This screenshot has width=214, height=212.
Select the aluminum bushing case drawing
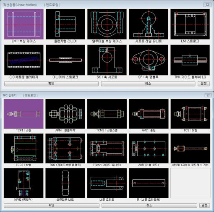[x=107, y=24]
